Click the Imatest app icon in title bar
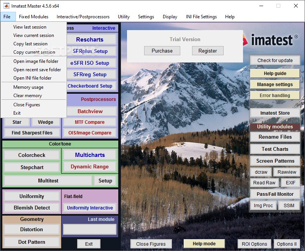Image resolution: width=305 pixels, height=251 pixels. [6, 6]
